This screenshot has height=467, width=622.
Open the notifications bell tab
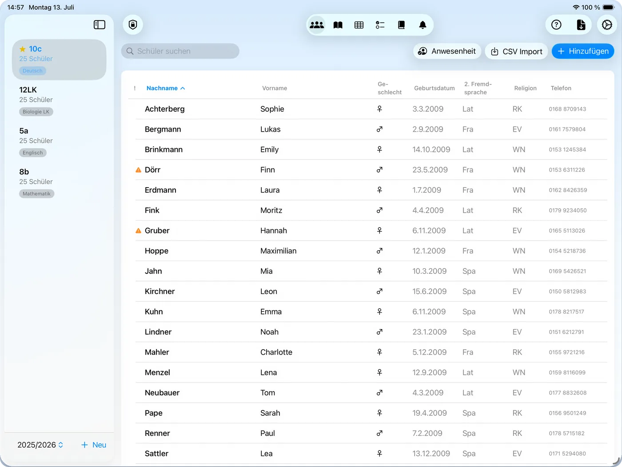(423, 25)
